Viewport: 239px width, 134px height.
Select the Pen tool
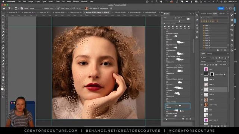3,64
